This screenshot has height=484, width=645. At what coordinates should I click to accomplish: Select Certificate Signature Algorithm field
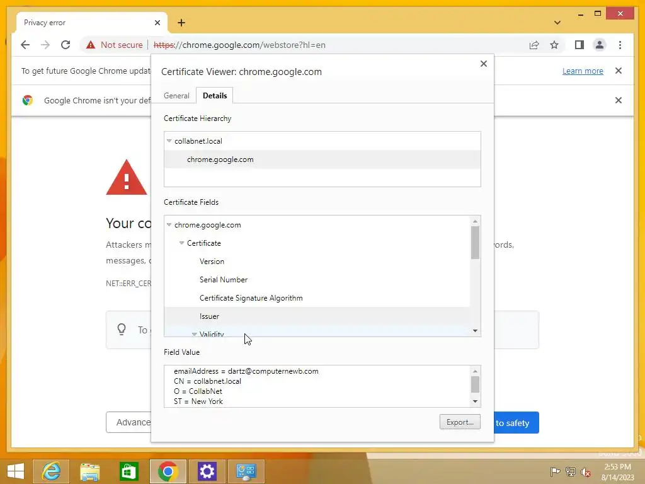(317, 298)
